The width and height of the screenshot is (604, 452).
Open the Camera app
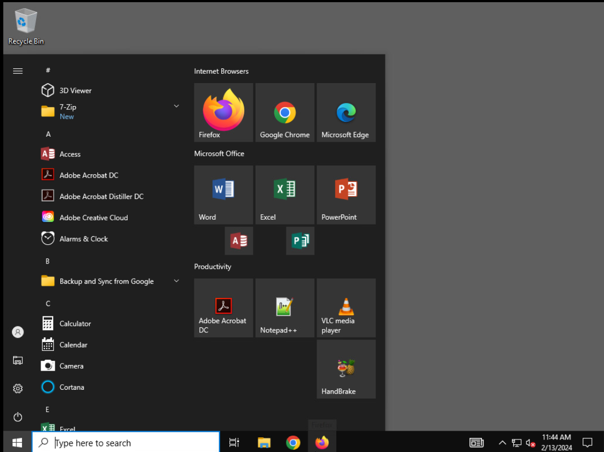tap(110, 366)
